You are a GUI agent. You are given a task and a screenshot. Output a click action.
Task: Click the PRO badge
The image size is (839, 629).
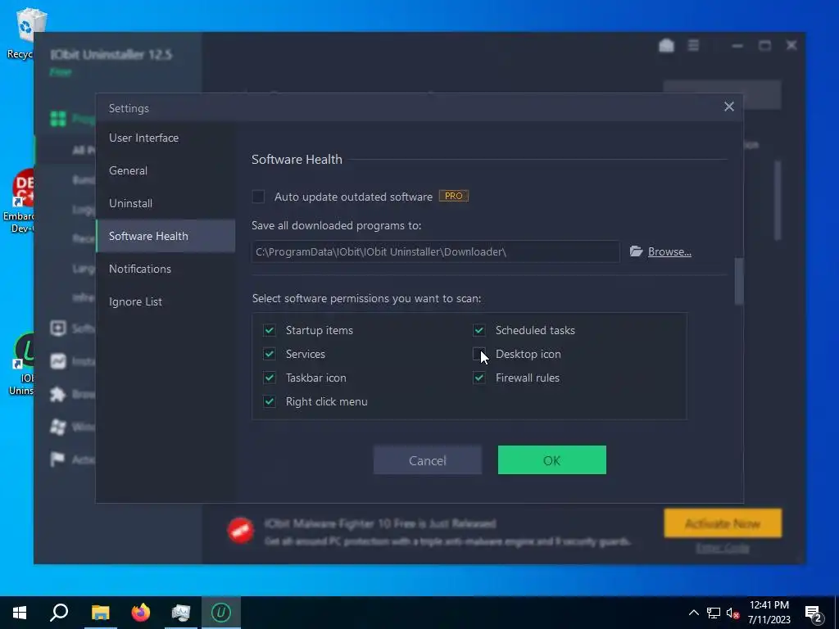[x=454, y=196]
